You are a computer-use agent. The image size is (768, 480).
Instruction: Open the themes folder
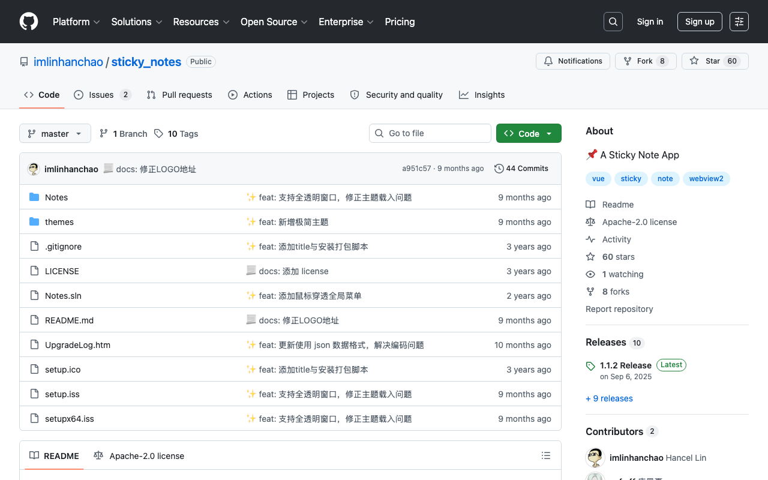pyautogui.click(x=59, y=222)
